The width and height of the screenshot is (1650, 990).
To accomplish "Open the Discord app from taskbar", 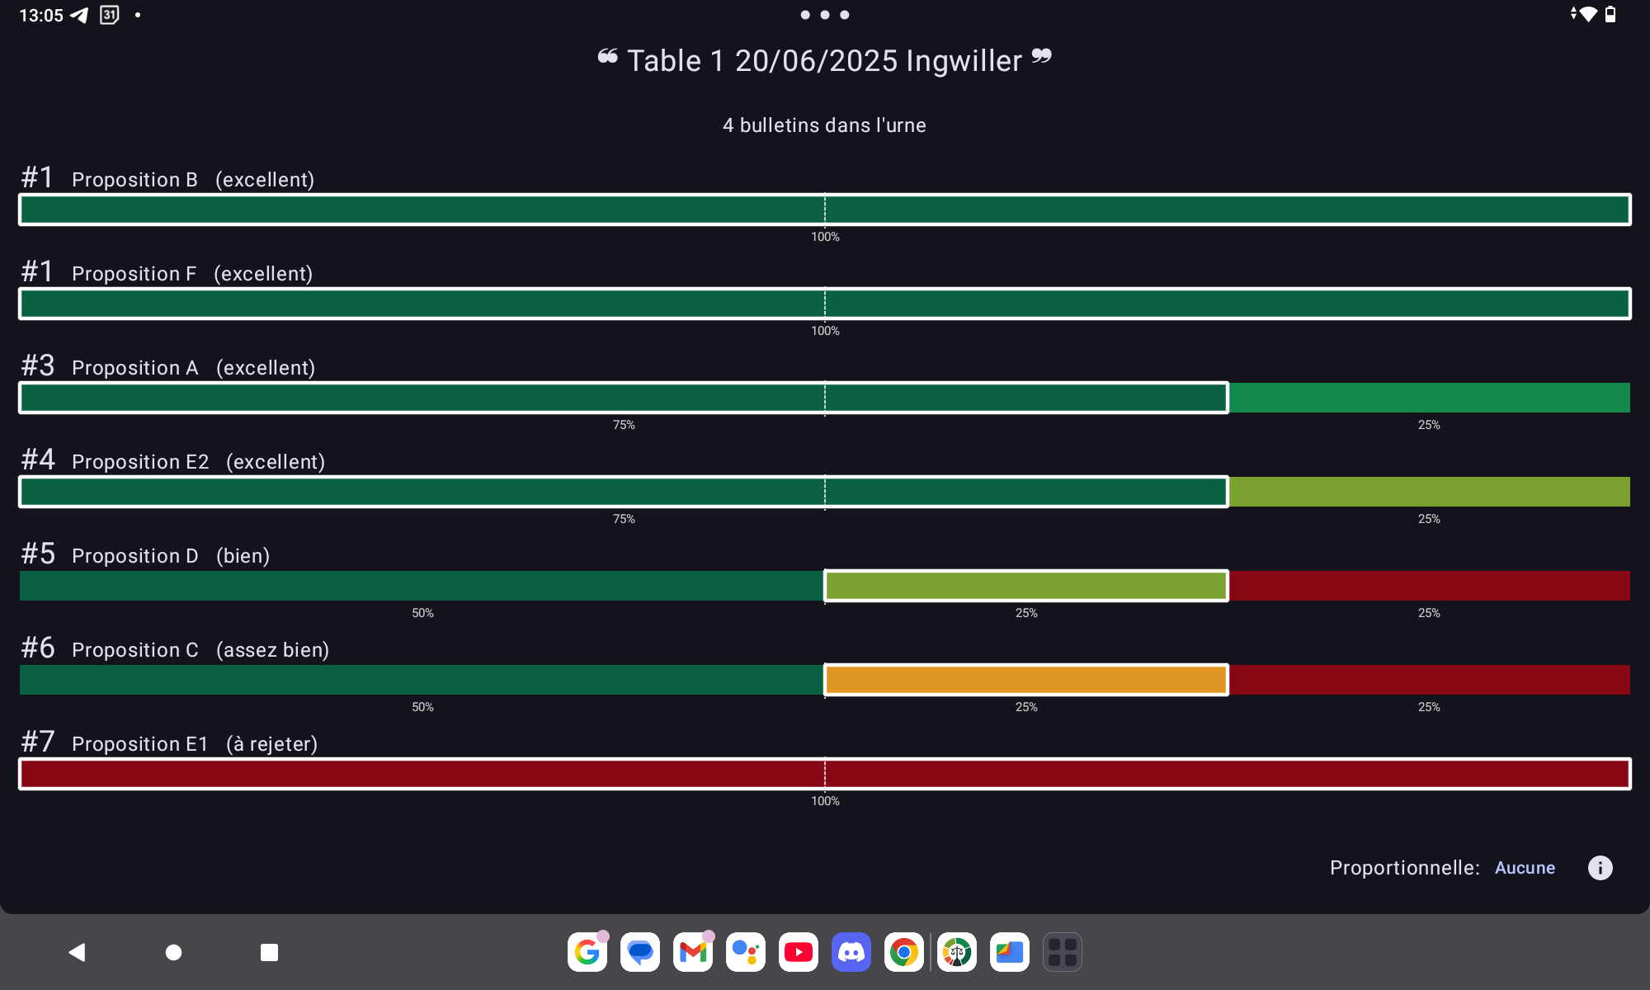I will 851,952.
